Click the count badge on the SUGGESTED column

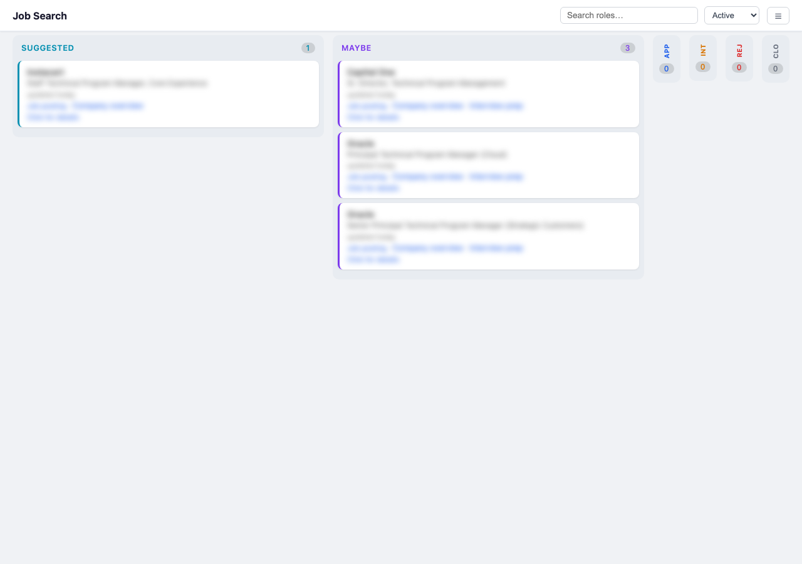click(308, 48)
